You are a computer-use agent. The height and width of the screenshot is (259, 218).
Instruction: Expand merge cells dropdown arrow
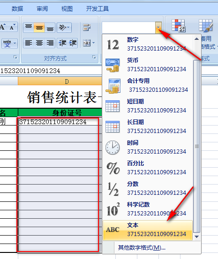(x=93, y=43)
